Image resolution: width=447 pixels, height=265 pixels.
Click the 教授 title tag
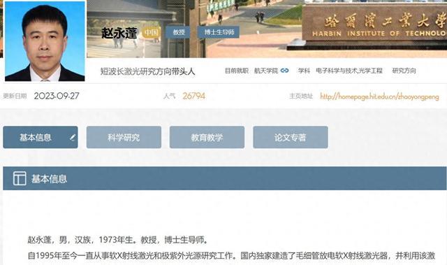click(x=179, y=32)
